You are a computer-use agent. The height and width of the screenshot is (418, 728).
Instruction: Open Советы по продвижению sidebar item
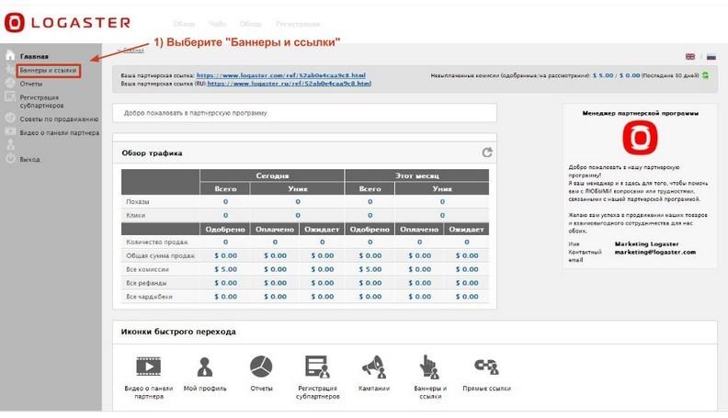(59, 119)
